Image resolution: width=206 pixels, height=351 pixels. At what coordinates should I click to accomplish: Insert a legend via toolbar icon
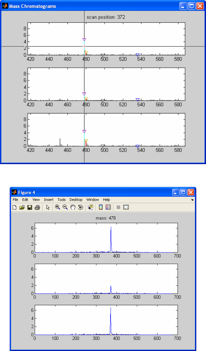pos(108,207)
